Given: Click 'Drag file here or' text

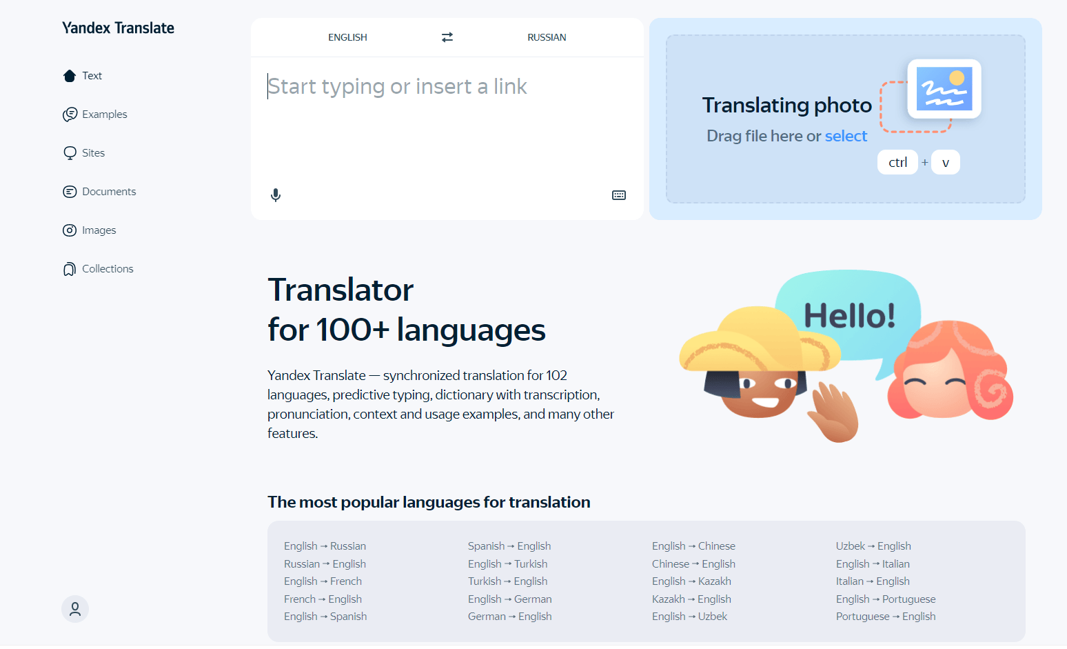Looking at the screenshot, I should tap(764, 136).
